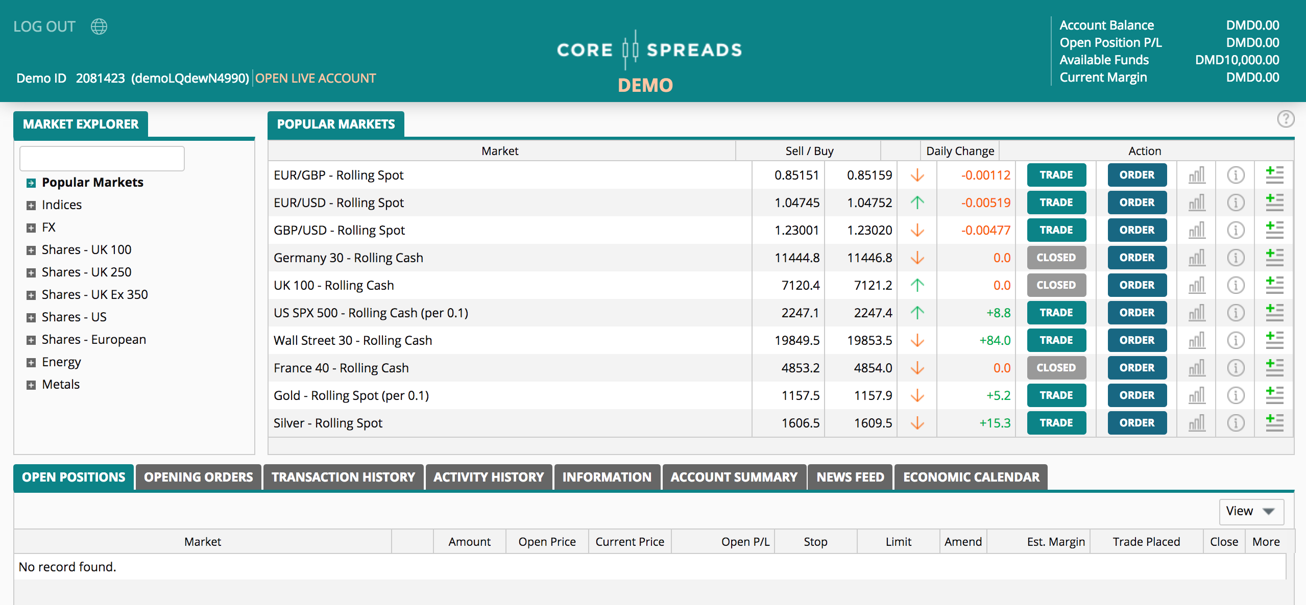Select the Open Positions tab
Screen dimensions: 1306x605
[74, 477]
